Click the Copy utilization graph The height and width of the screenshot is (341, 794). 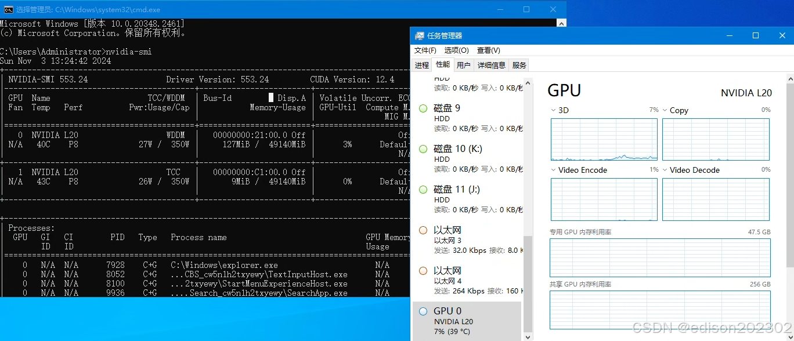pos(716,140)
